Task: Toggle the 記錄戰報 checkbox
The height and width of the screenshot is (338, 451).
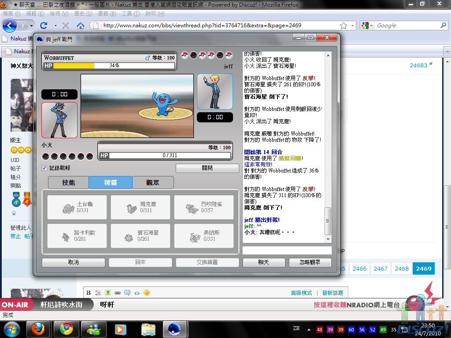Action: (44, 168)
